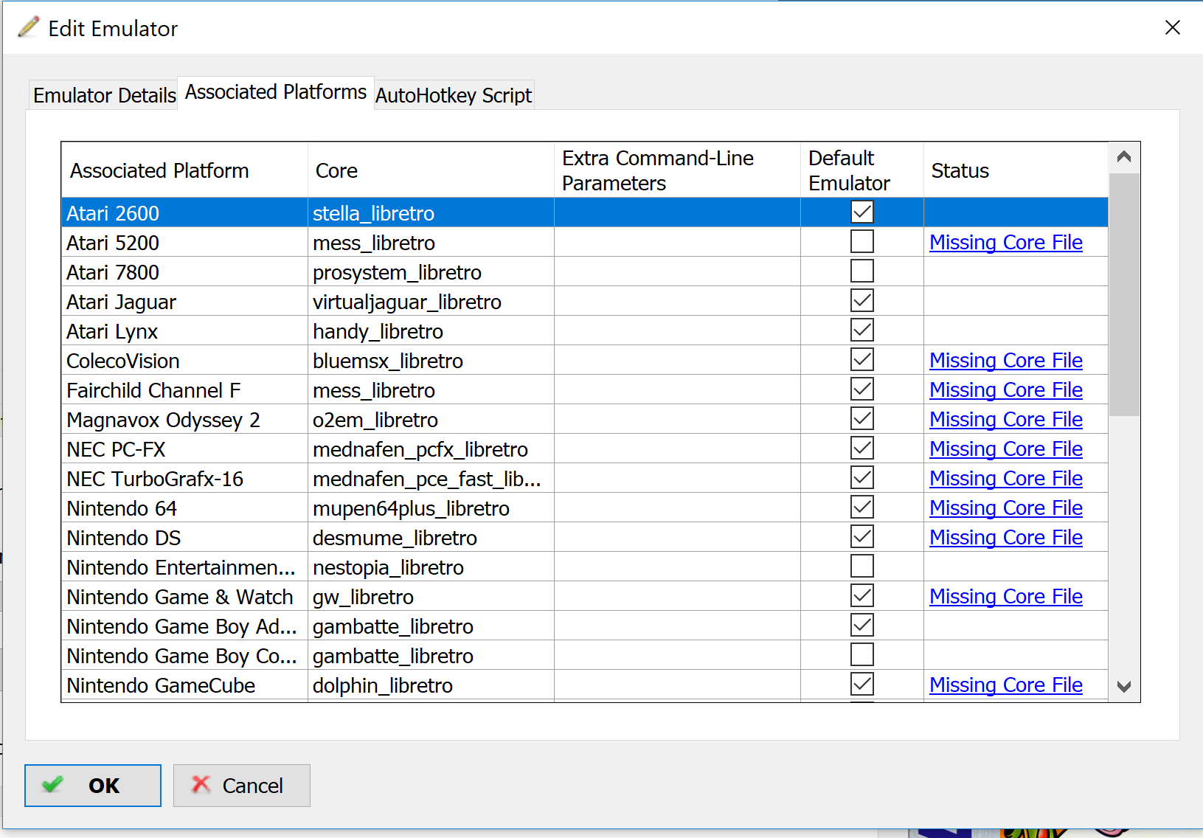Click the mednafen_pcfx_libretro core cell
1203x838 pixels.
[431, 449]
